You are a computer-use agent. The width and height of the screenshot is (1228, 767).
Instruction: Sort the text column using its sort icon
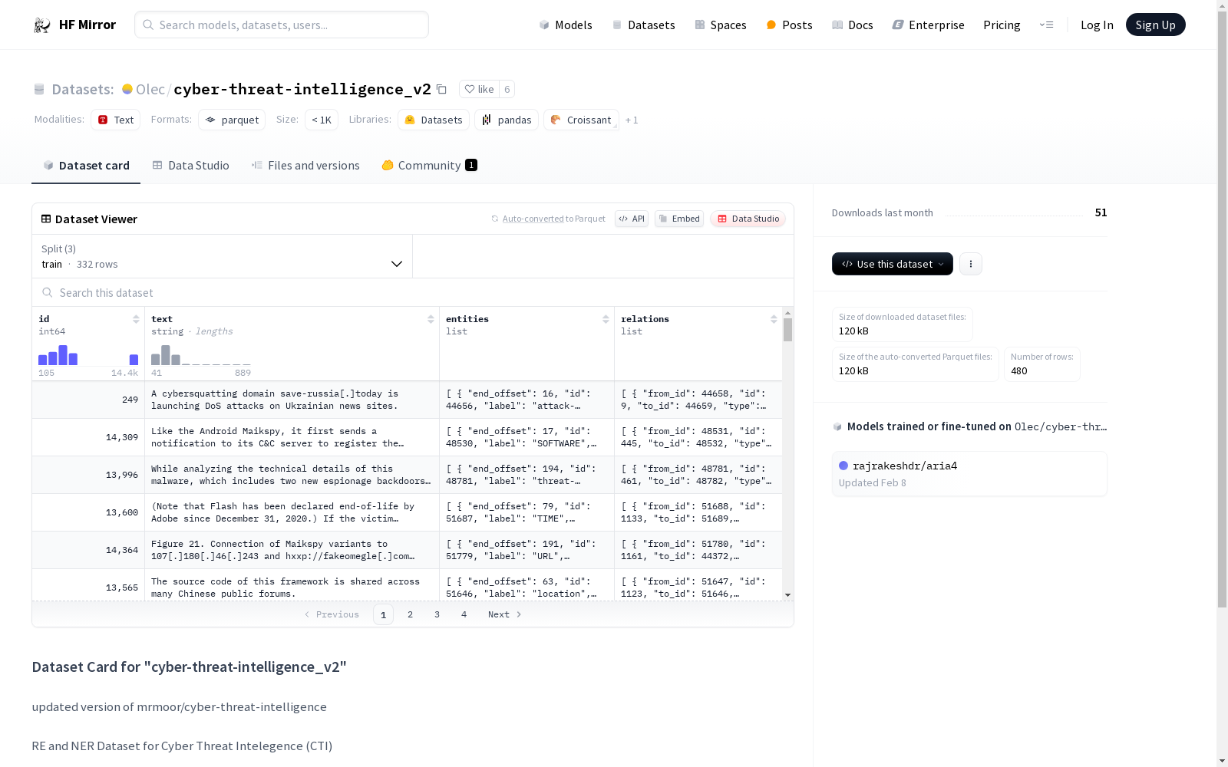point(431,319)
